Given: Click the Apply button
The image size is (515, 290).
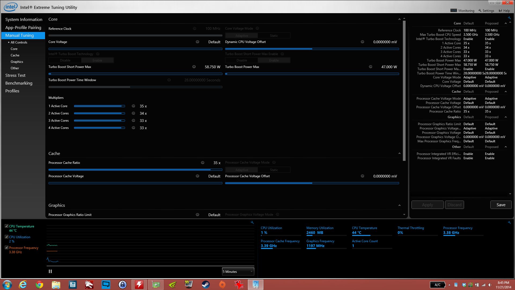Looking at the screenshot, I should pyautogui.click(x=427, y=205).
